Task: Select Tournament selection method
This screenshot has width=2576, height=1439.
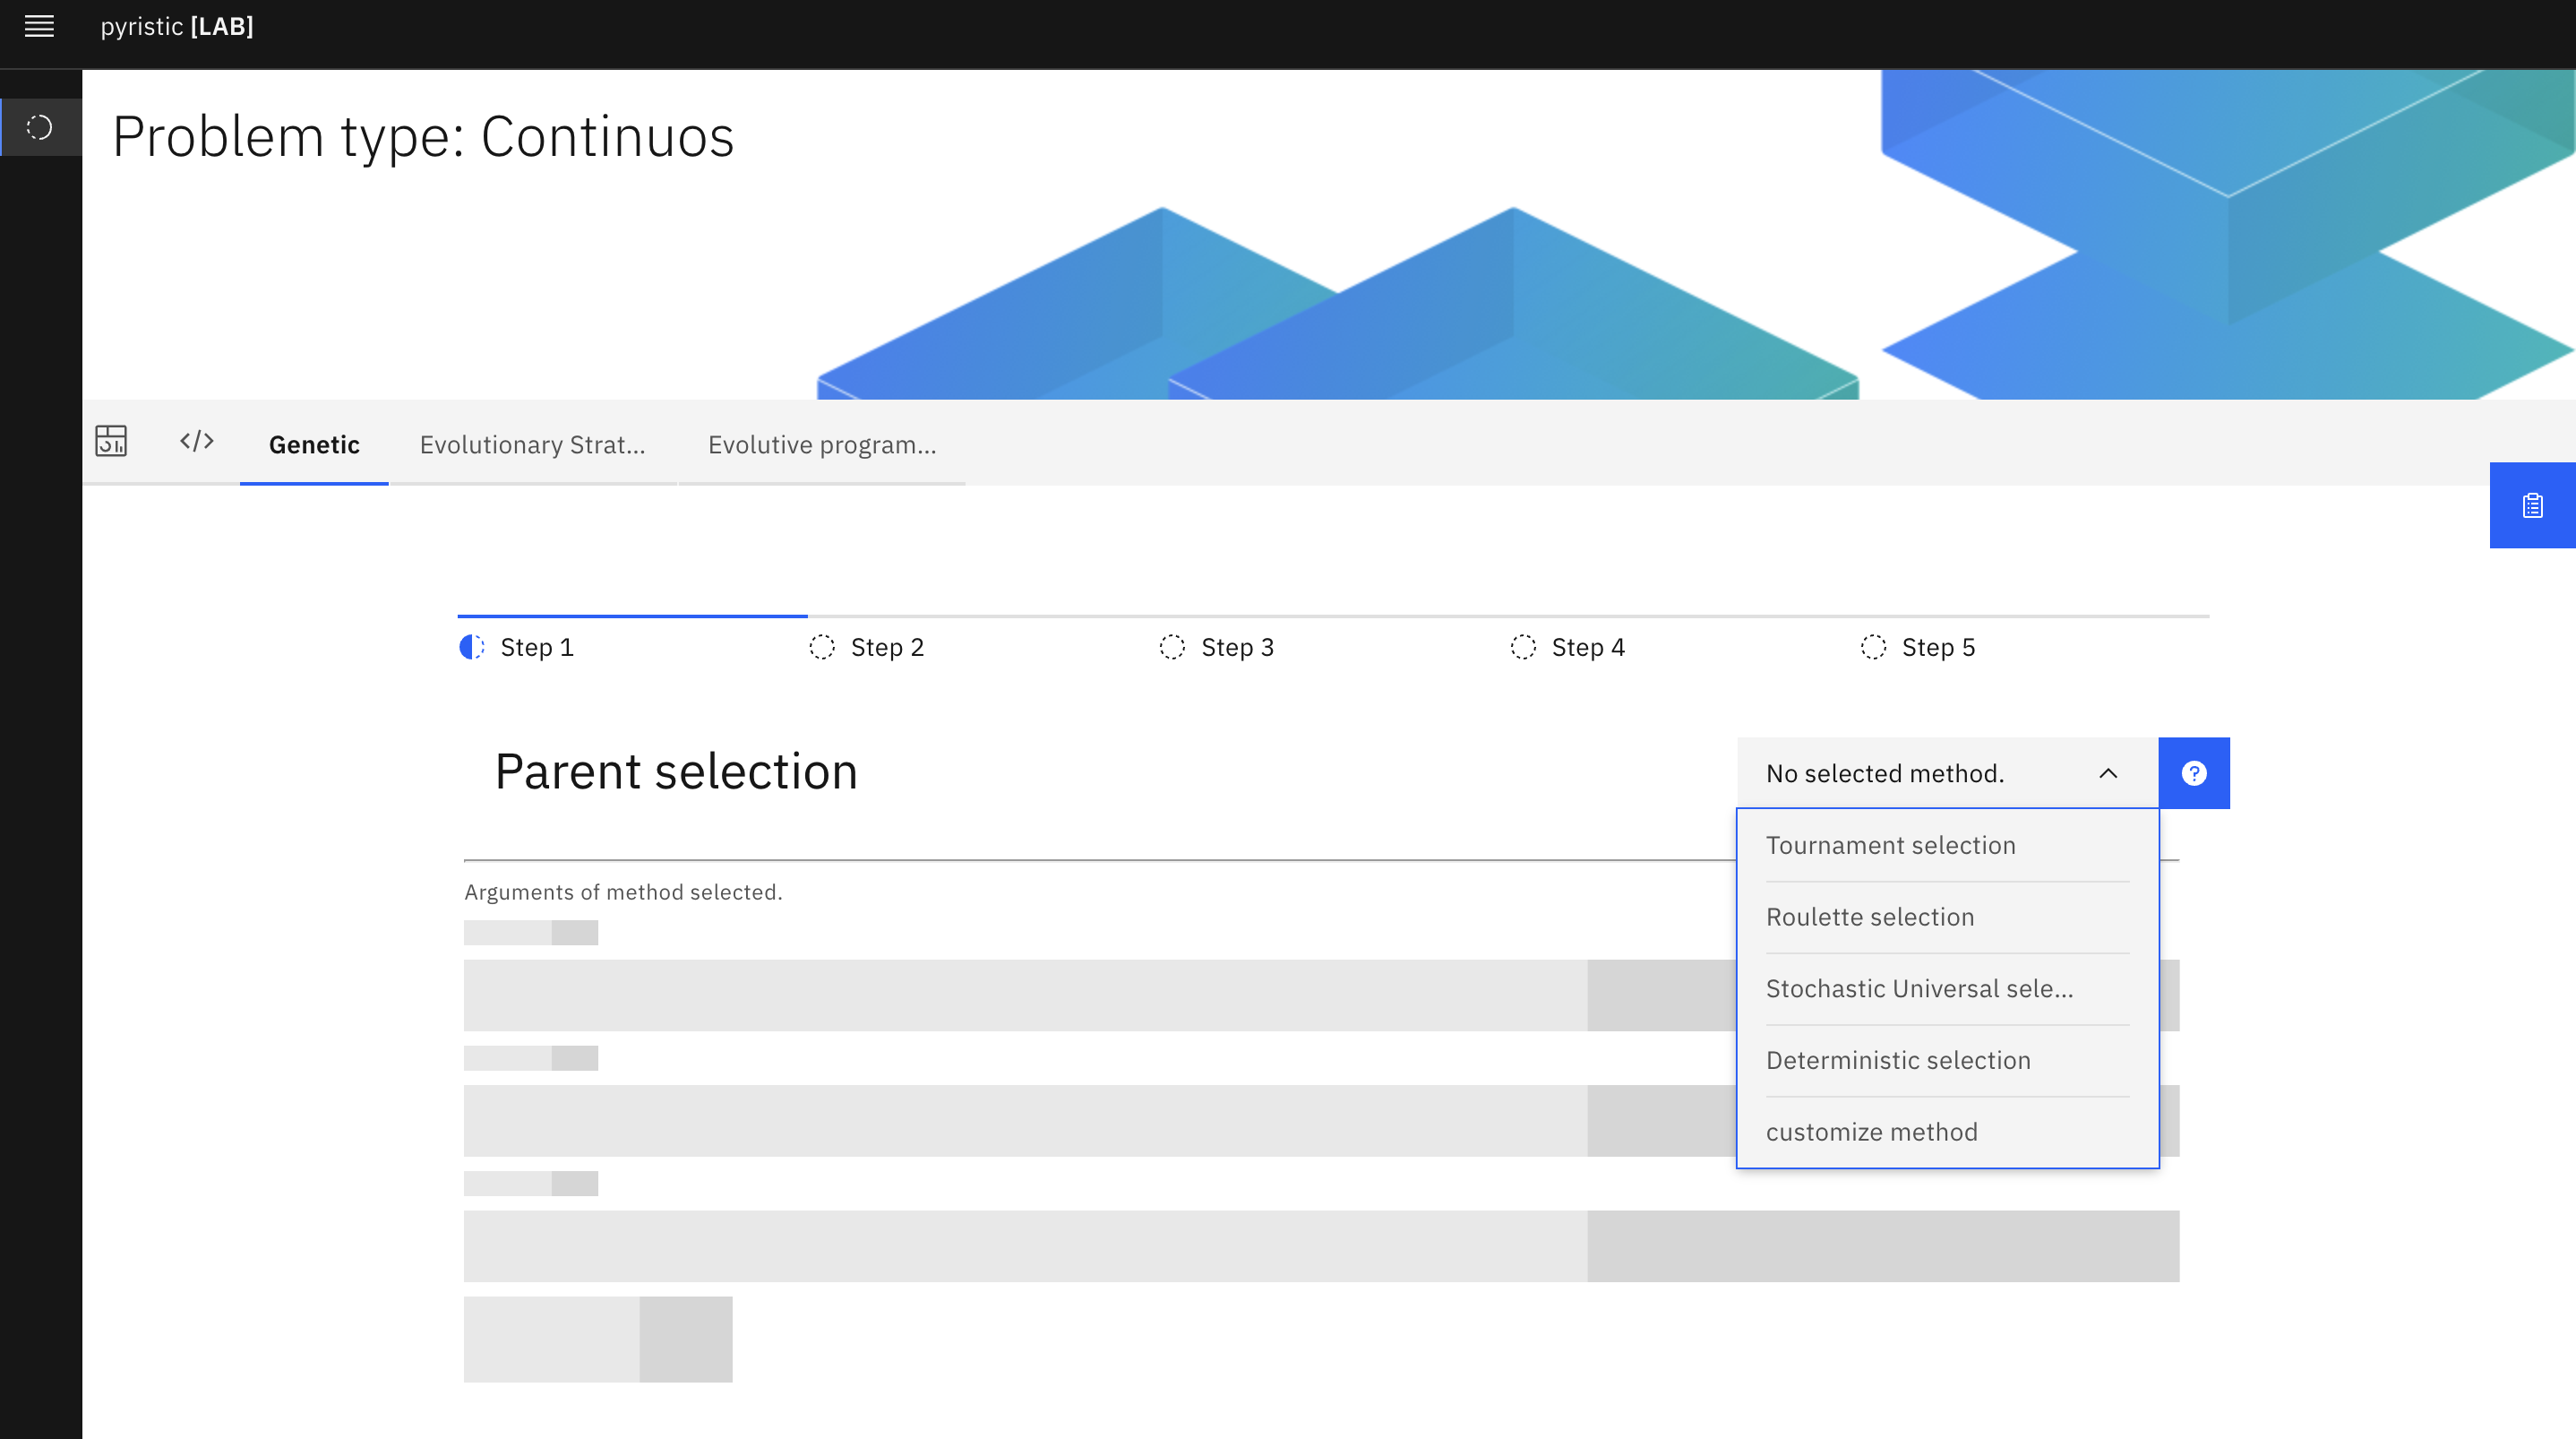Action: [1890, 844]
